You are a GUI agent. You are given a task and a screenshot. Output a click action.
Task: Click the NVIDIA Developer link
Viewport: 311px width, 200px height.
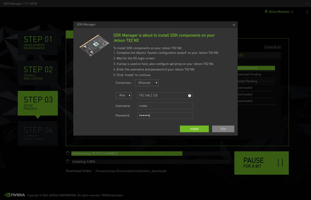pos(113,195)
